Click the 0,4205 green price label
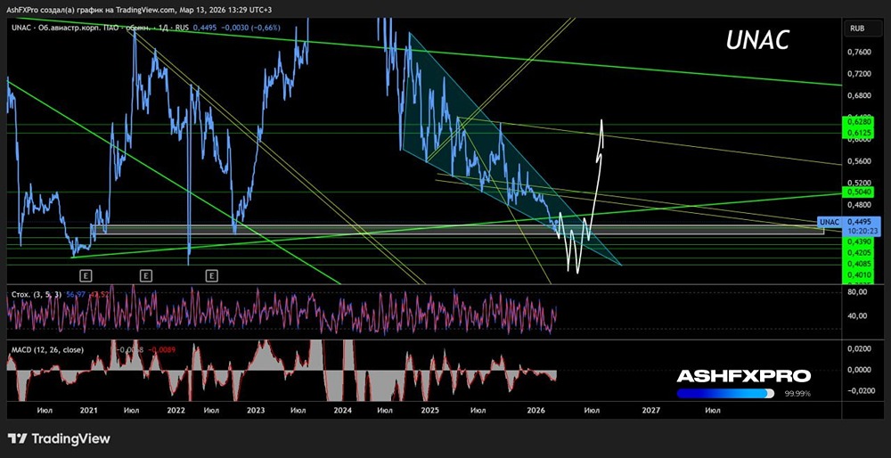Screen dimensions: 891x458 [858, 252]
